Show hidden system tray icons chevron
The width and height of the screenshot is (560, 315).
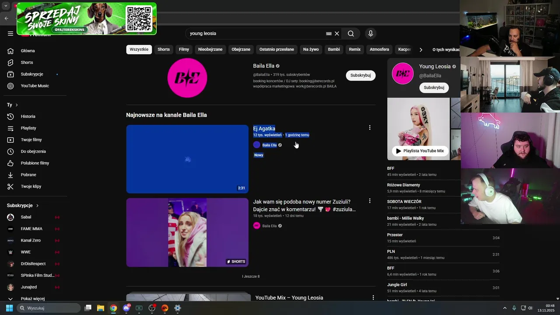(x=504, y=308)
